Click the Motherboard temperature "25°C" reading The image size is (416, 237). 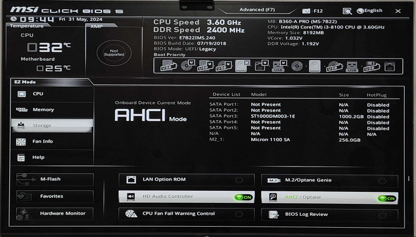(54, 68)
